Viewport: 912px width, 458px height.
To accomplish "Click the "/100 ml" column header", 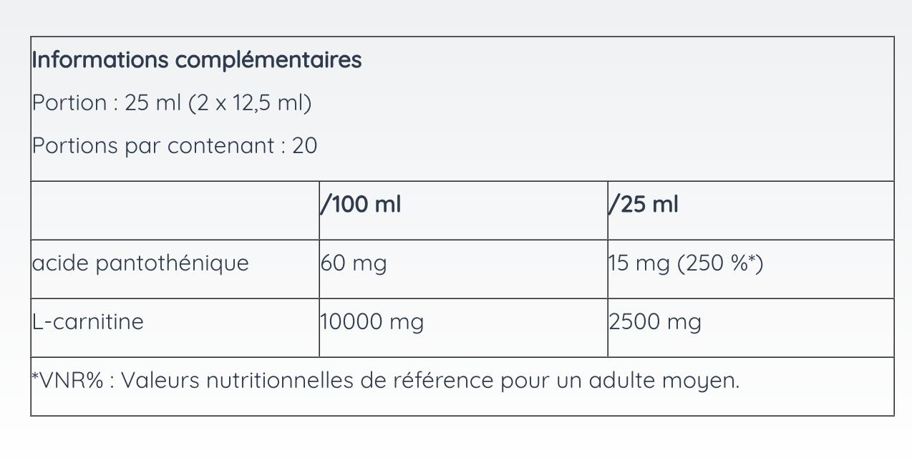I will pos(361,205).
